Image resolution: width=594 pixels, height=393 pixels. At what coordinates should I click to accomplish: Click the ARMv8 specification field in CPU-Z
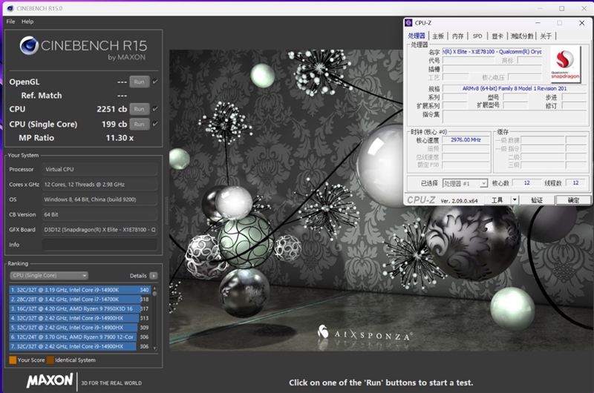click(x=514, y=88)
